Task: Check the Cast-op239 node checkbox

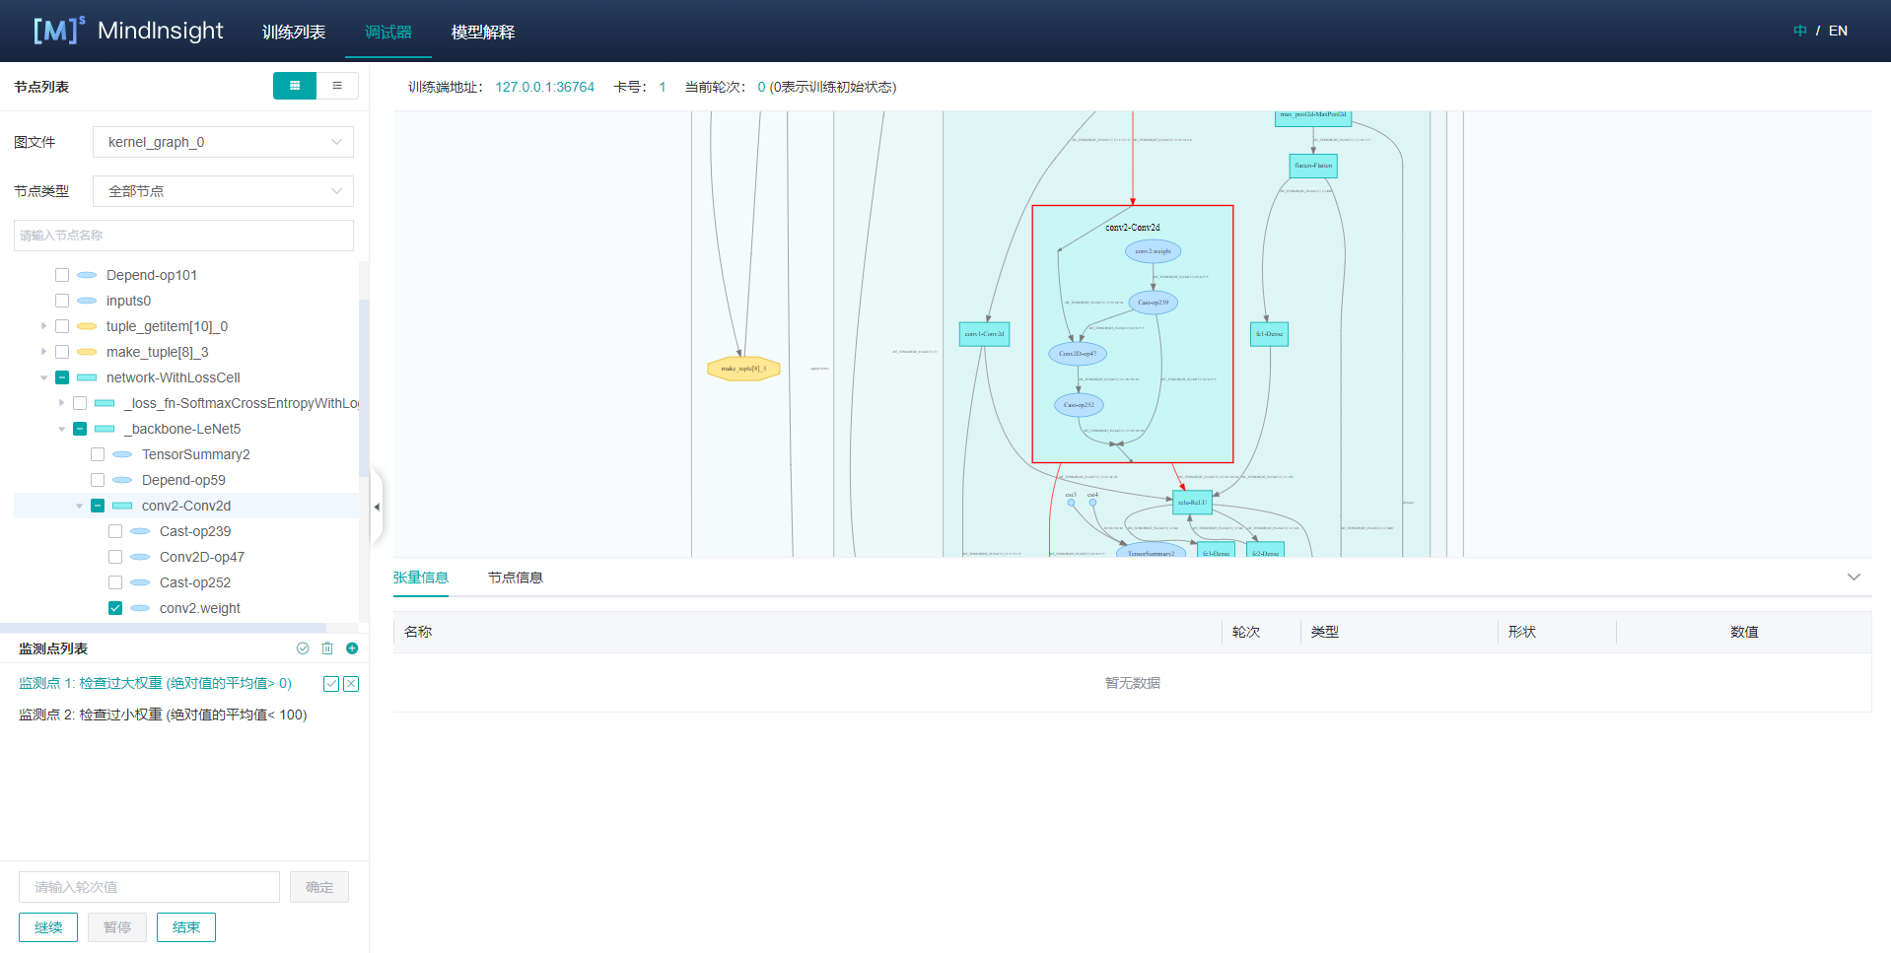Action: 115,531
